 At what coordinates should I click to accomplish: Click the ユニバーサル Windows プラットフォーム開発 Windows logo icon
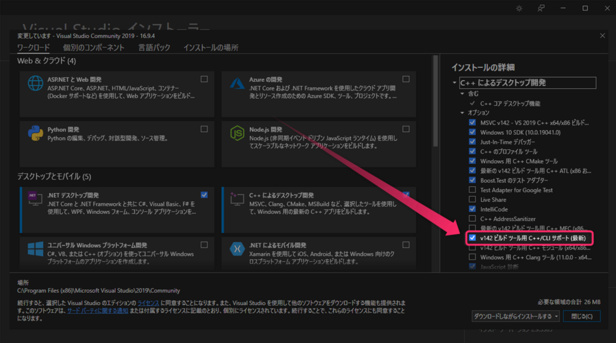click(x=36, y=249)
